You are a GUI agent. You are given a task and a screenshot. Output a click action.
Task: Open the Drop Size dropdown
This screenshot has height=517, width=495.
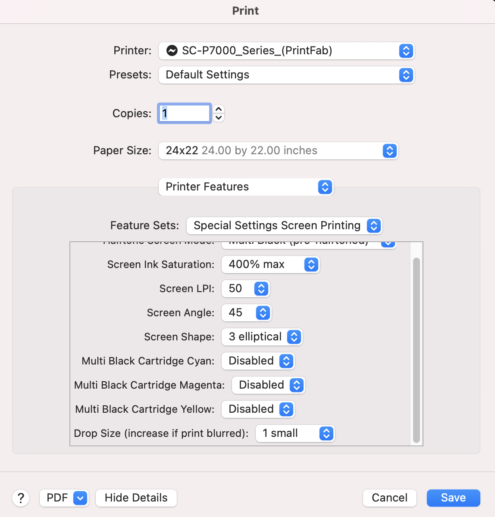click(295, 433)
